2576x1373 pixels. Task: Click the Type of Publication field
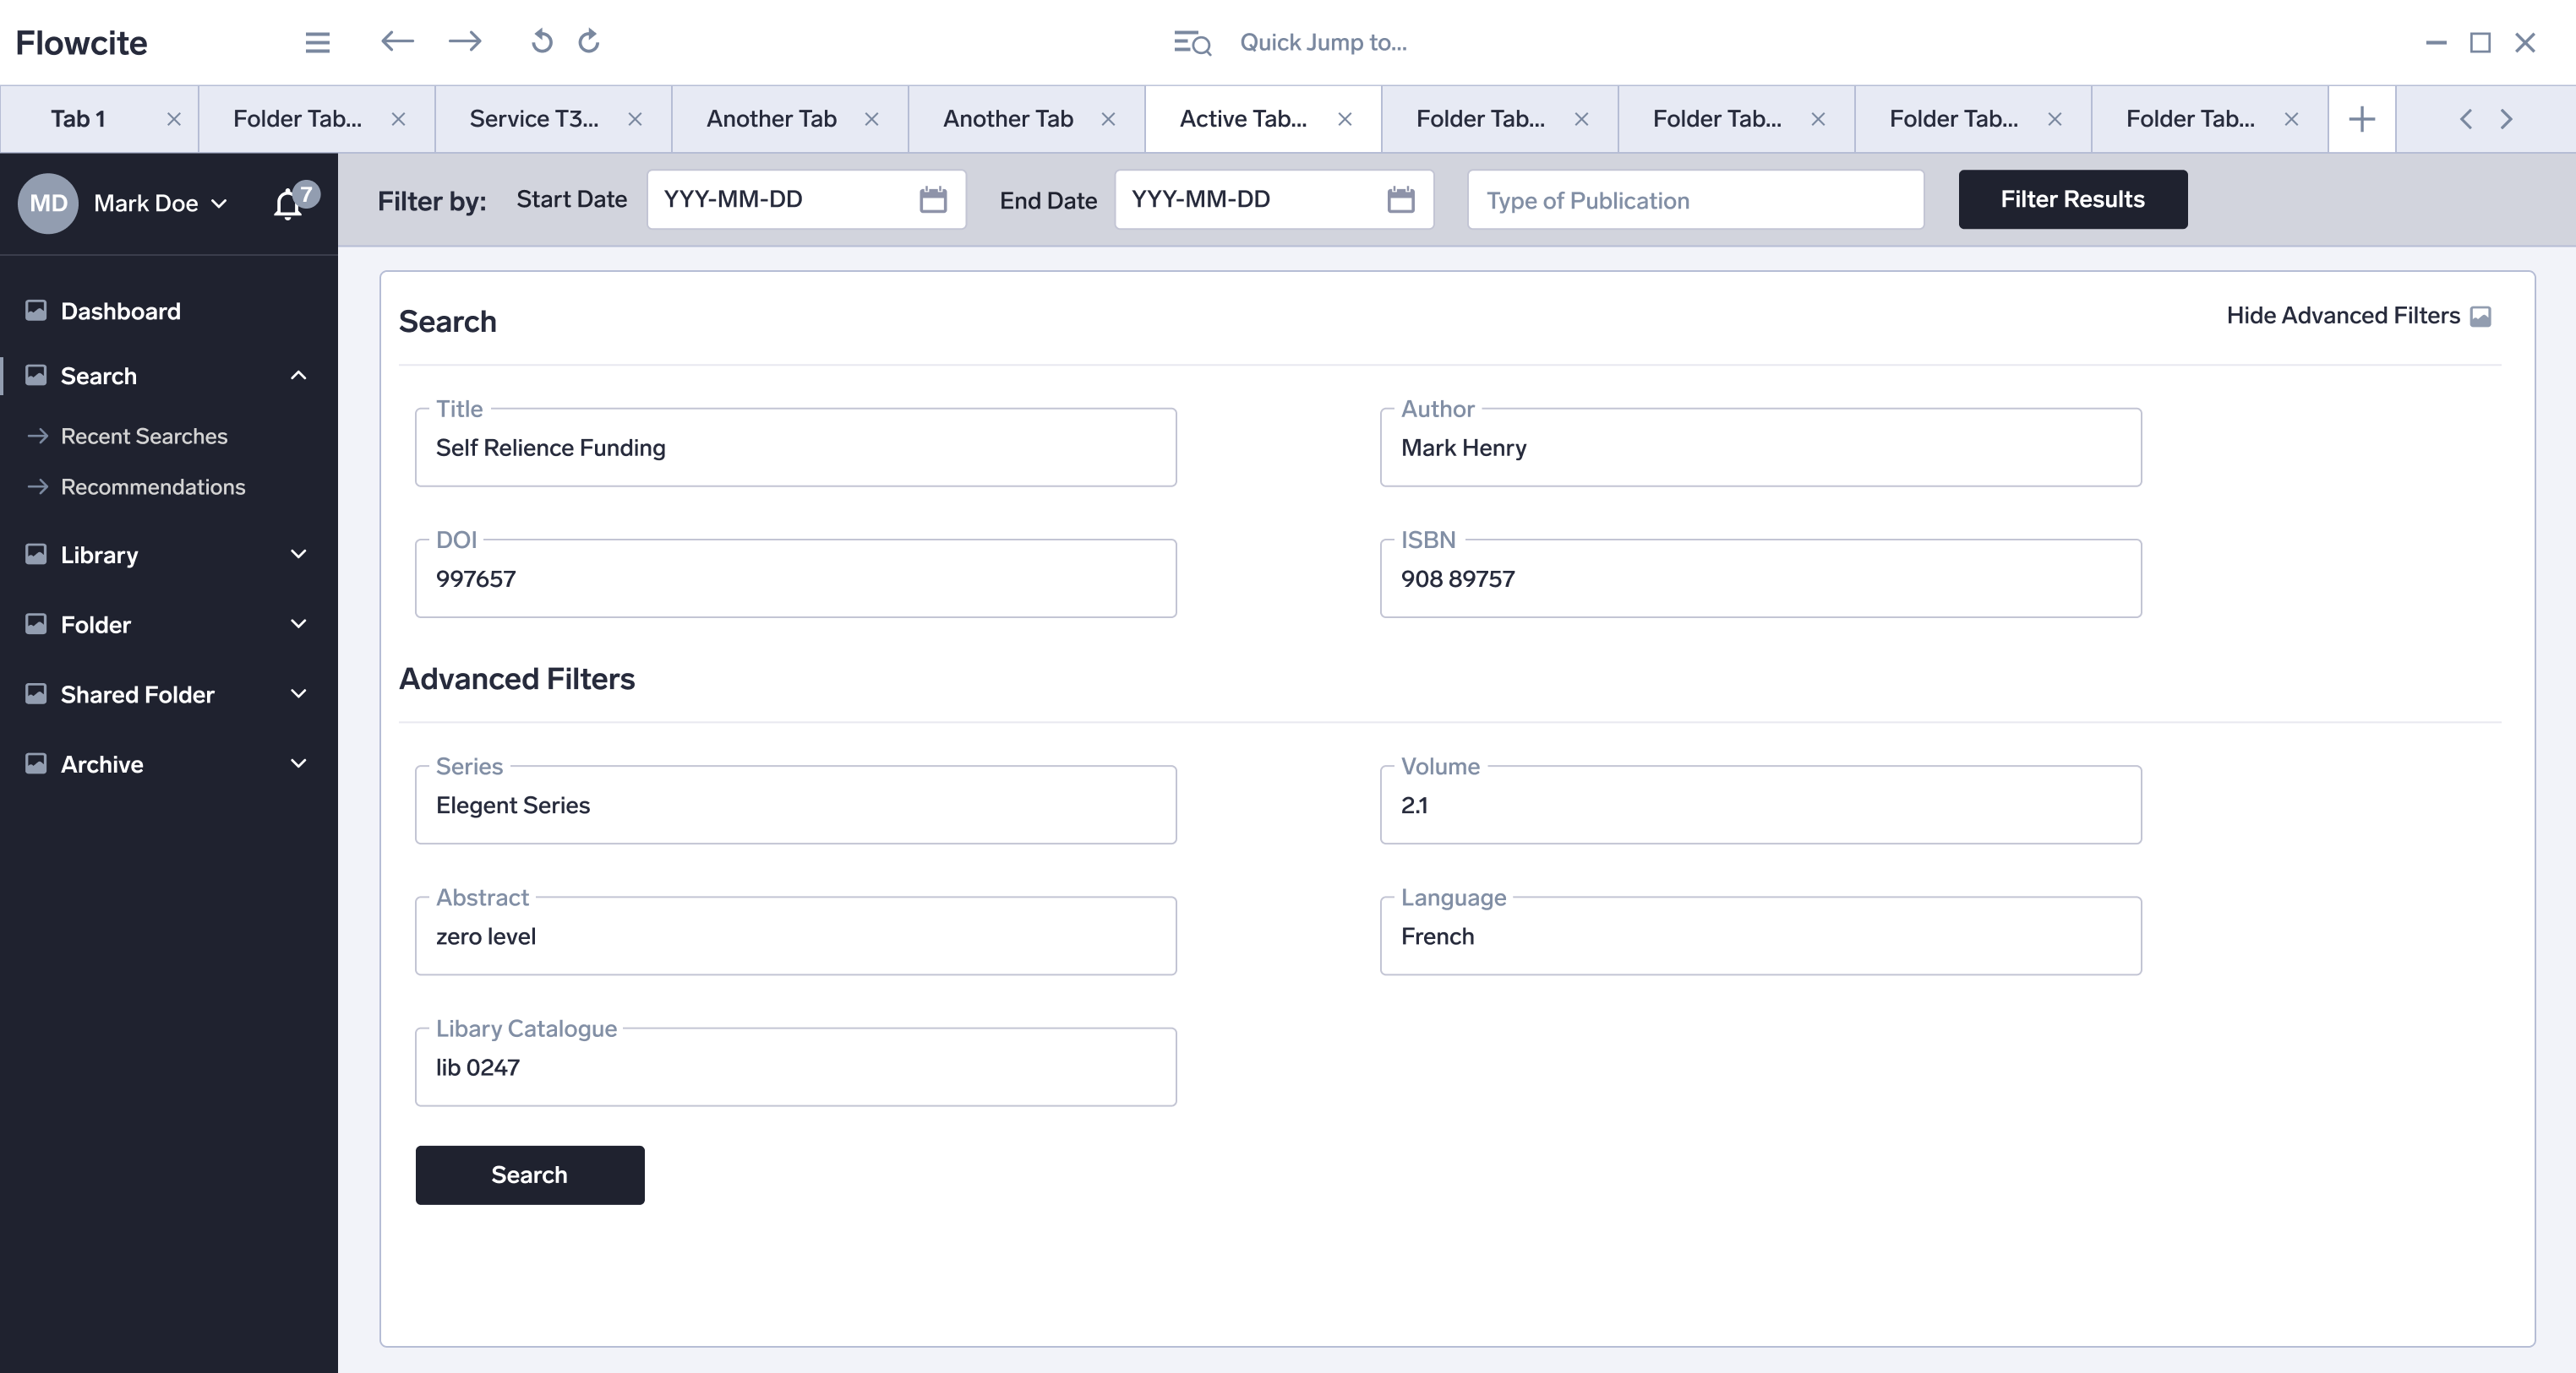point(1695,200)
